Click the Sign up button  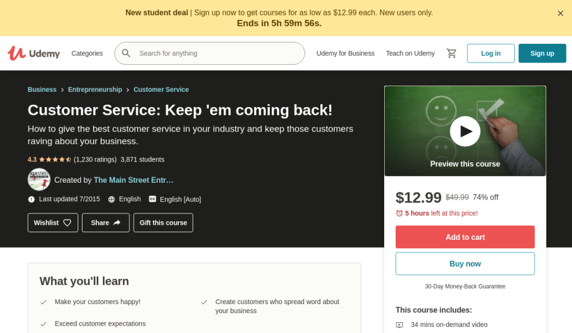point(542,53)
